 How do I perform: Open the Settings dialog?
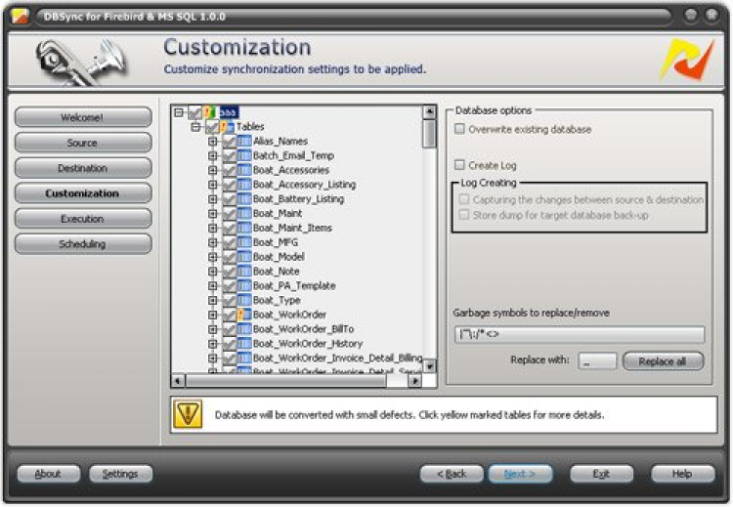pyautogui.click(x=120, y=474)
